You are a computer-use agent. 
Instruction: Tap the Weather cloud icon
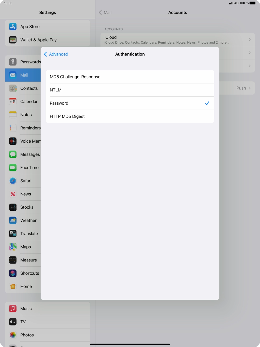pyautogui.click(x=13, y=221)
